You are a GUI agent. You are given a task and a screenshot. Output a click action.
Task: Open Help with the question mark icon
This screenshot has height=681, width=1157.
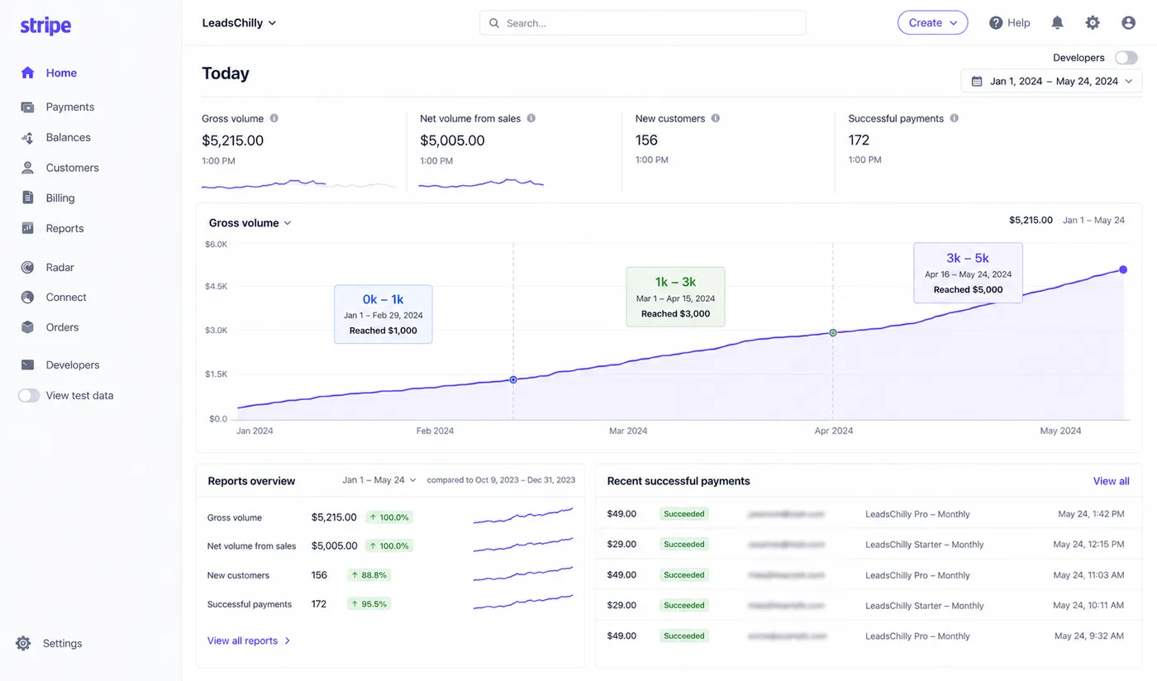pyautogui.click(x=996, y=23)
